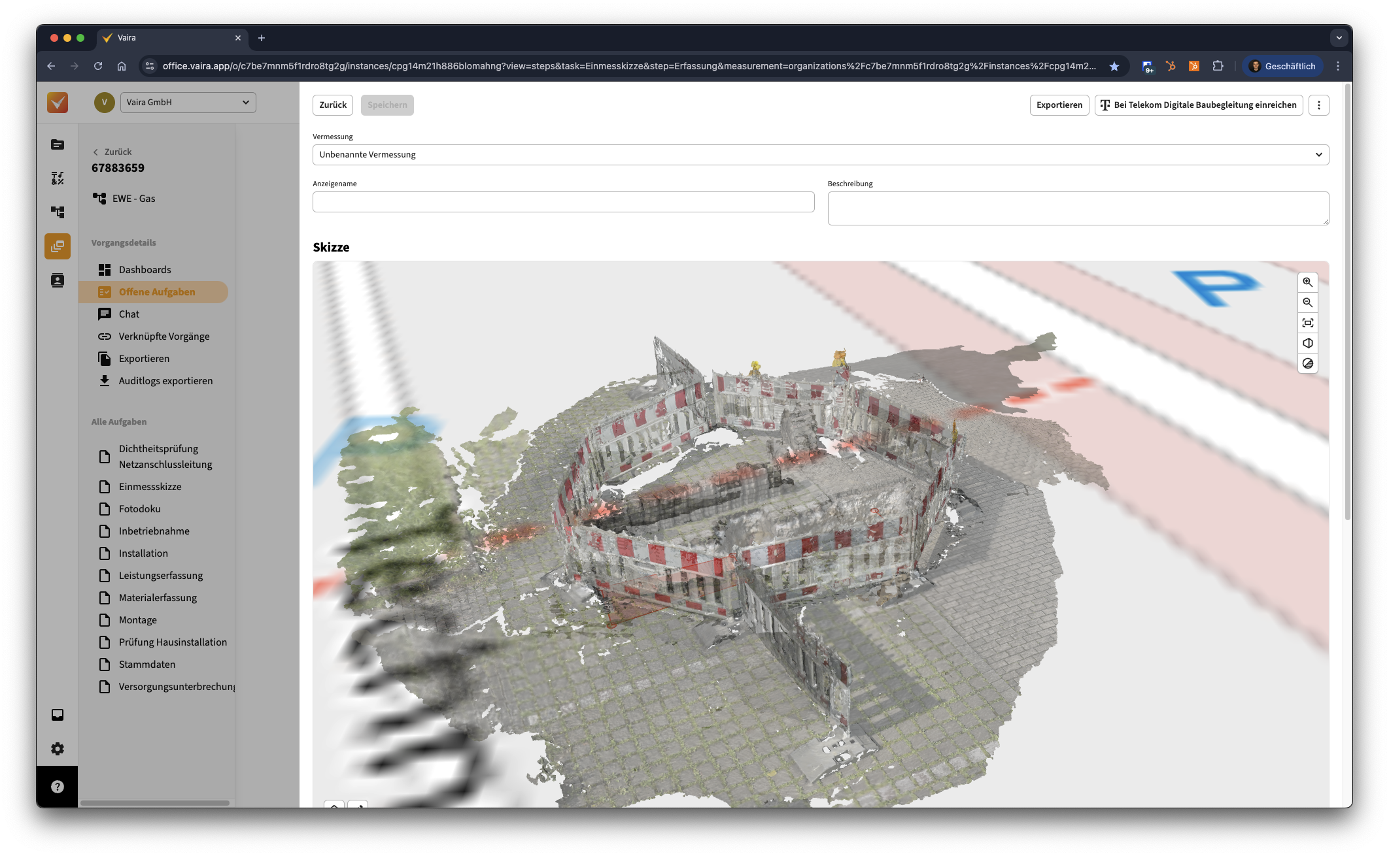Open the tickets icon in left rail
1389x856 pixels.
(x=58, y=144)
